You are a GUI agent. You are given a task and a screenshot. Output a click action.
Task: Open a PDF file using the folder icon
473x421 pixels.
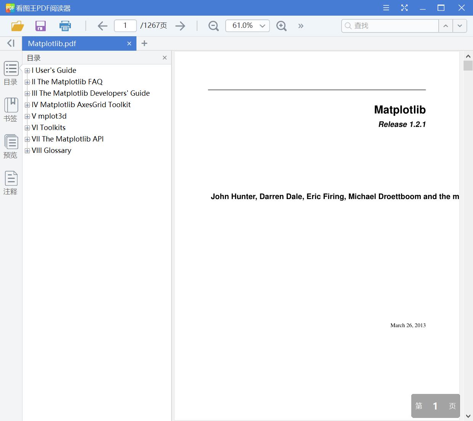point(17,26)
